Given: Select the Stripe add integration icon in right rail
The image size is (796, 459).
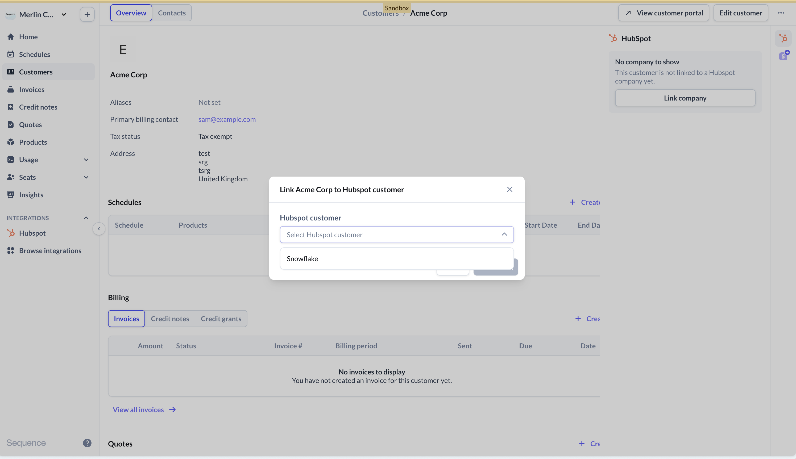Looking at the screenshot, I should (784, 56).
